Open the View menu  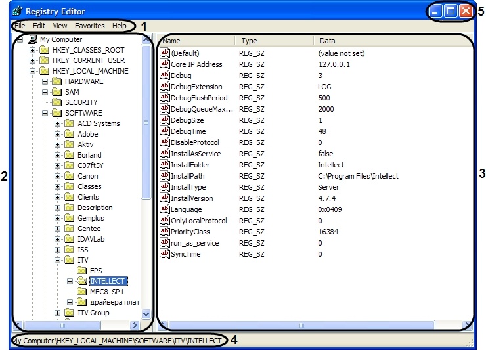[60, 26]
